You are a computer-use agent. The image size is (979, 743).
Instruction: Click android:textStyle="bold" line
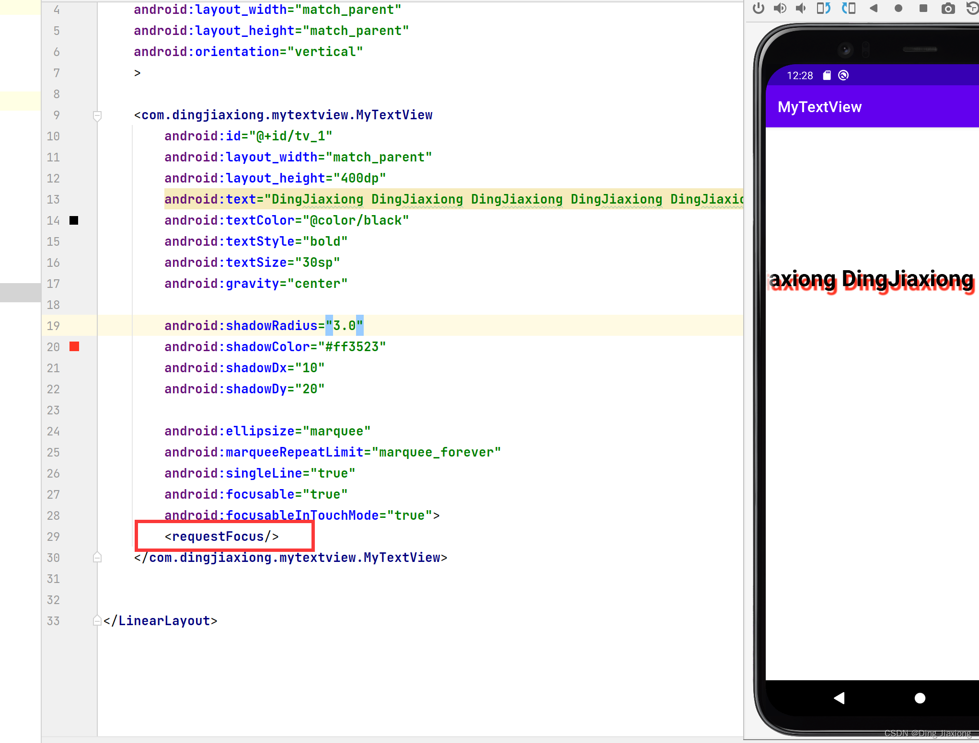(256, 241)
